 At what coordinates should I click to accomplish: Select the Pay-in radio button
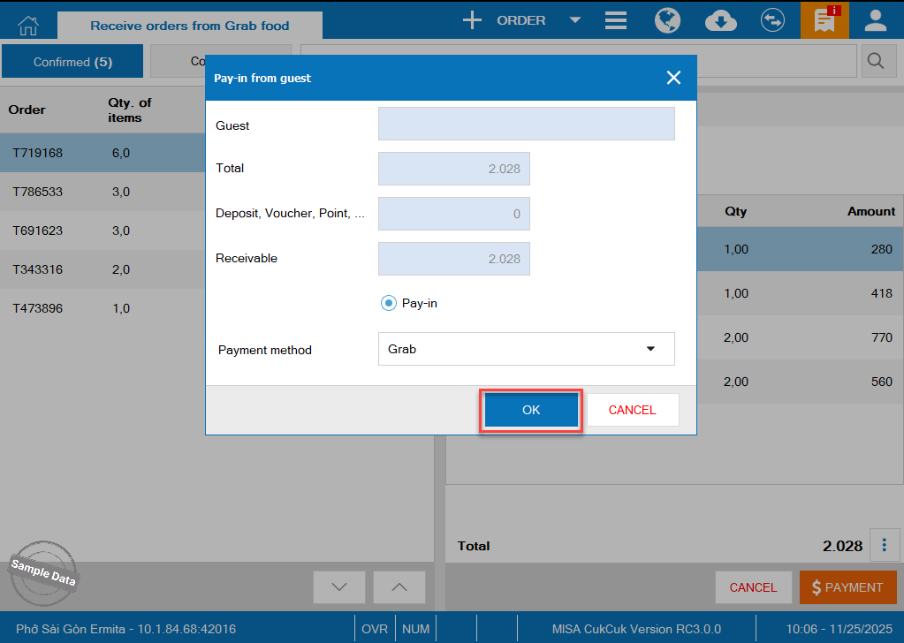pyautogui.click(x=389, y=303)
